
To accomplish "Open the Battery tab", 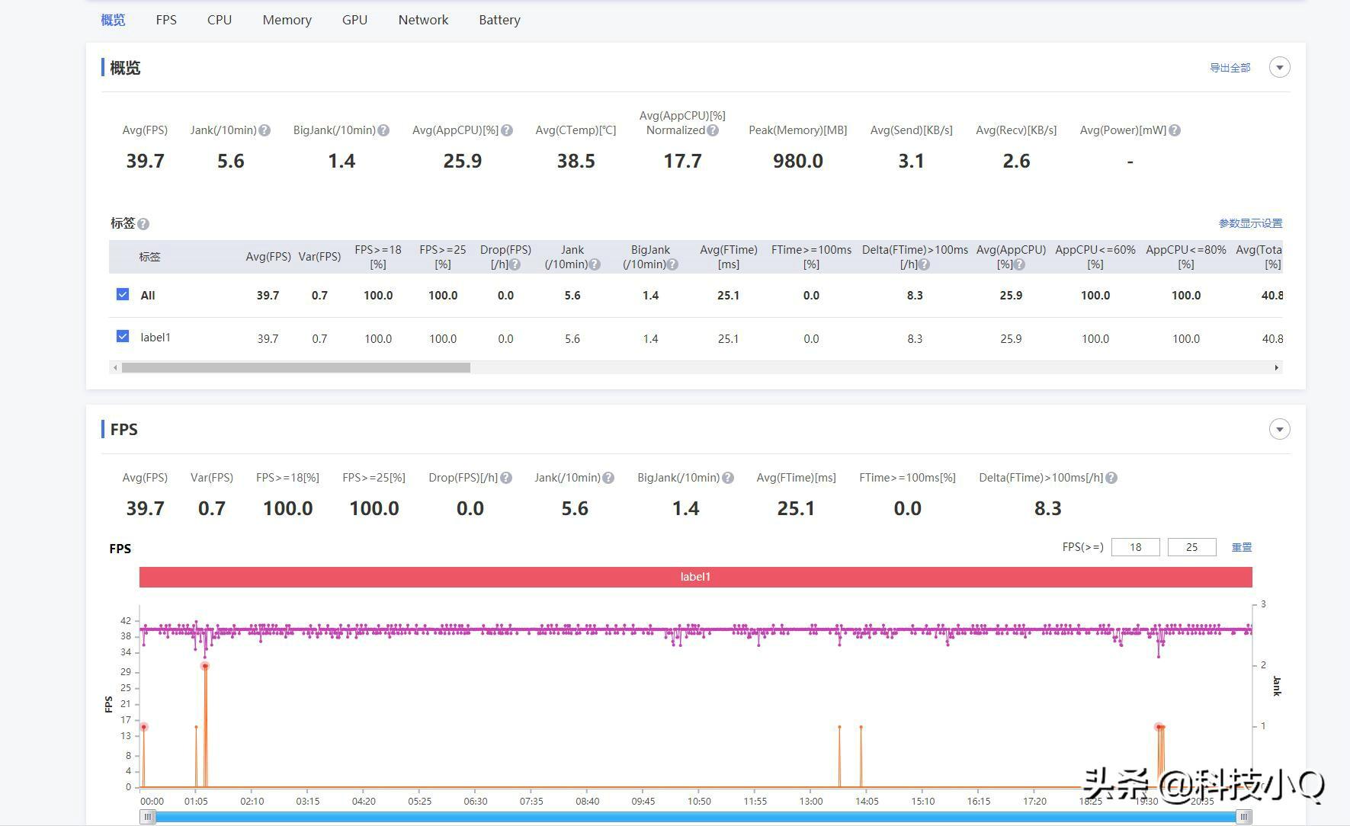I will (499, 20).
